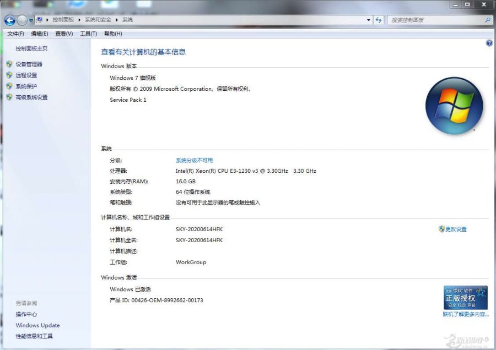This screenshot has height=350, width=496.
Task: Select 系统 in the breadcrumb path
Action: [127, 20]
